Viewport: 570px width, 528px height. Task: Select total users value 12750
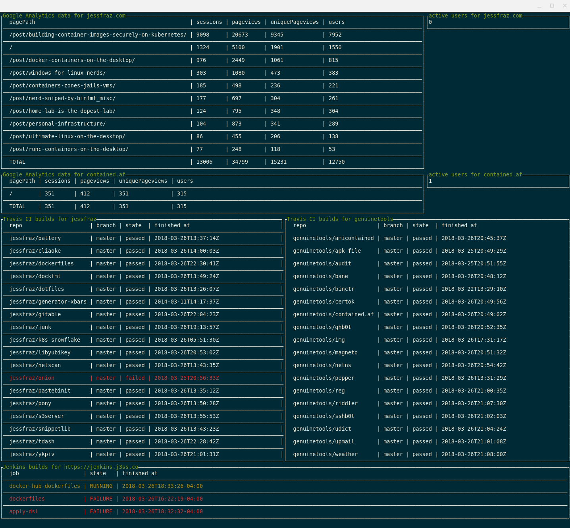click(x=337, y=162)
